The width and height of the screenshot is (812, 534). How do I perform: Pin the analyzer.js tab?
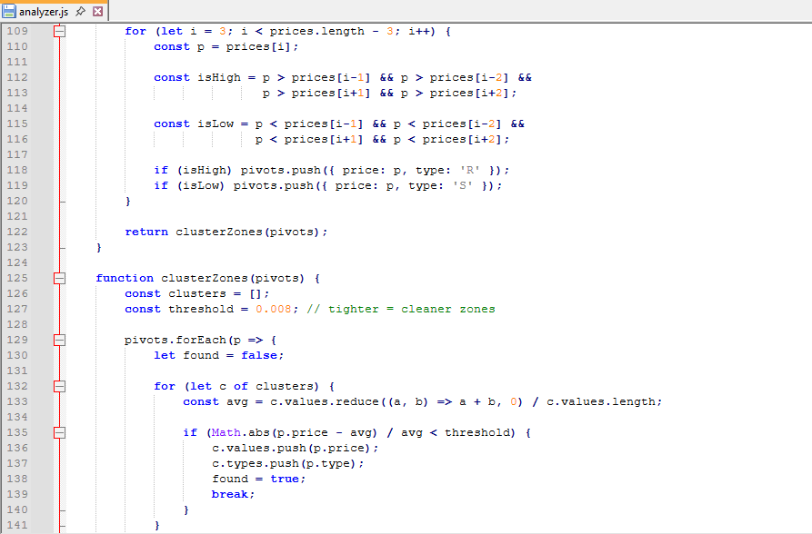(81, 11)
